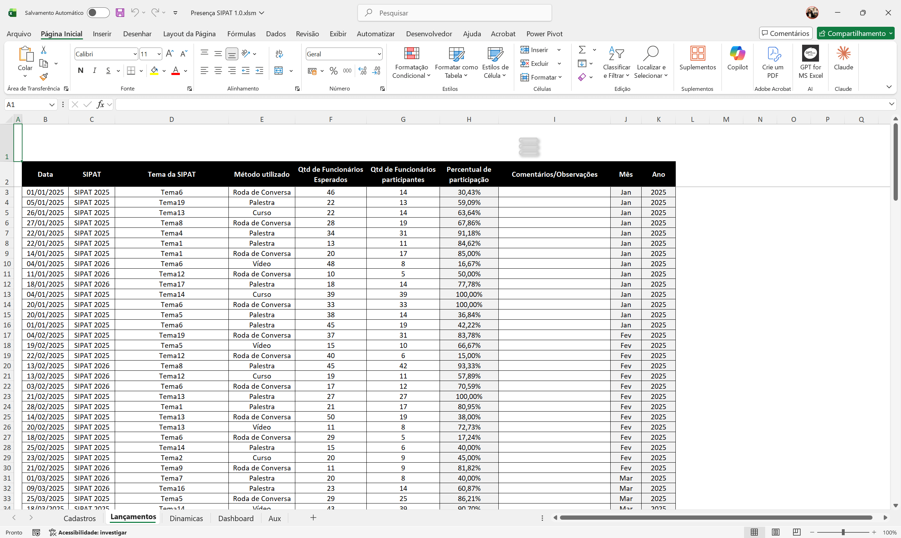Viewport: 901px width, 538px height.
Task: Toggle underline formatting (S)
Action: click(108, 70)
